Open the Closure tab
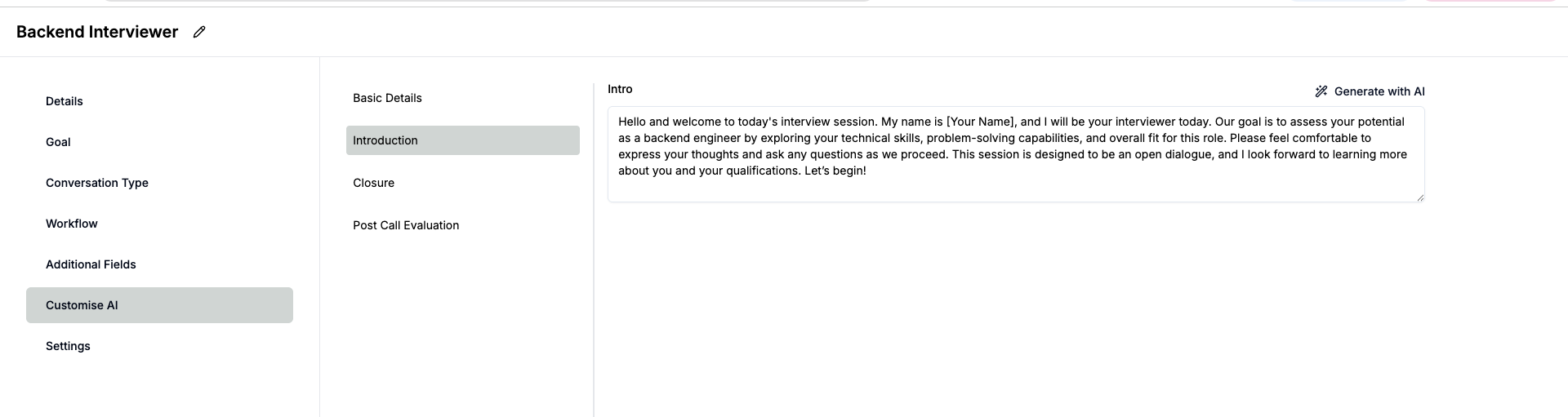 (x=373, y=183)
